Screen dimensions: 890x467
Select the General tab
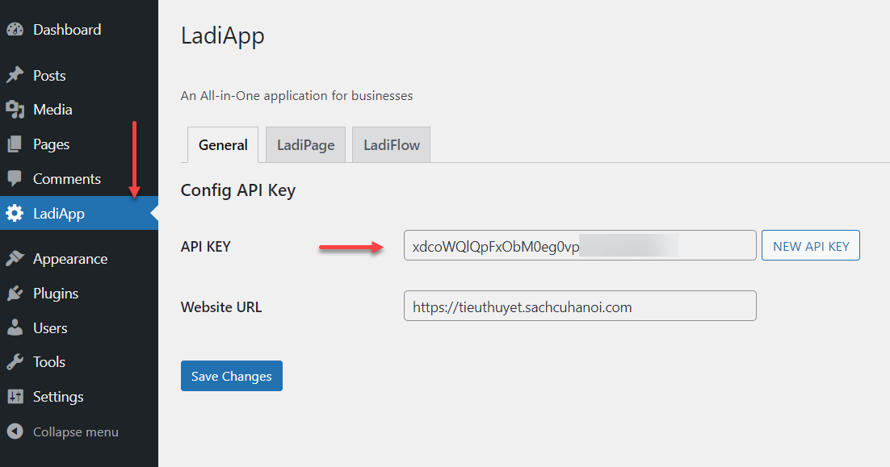223,145
